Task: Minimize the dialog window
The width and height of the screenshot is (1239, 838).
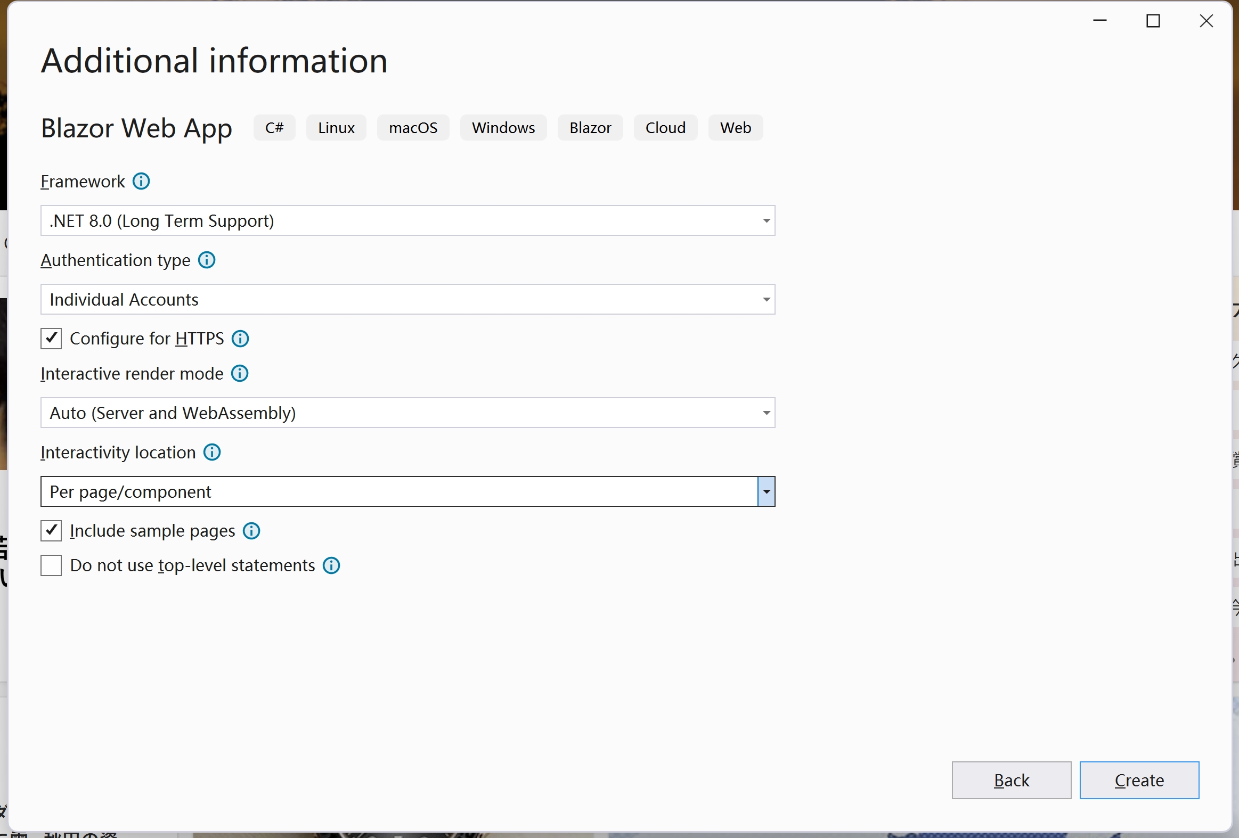Action: point(1100,21)
